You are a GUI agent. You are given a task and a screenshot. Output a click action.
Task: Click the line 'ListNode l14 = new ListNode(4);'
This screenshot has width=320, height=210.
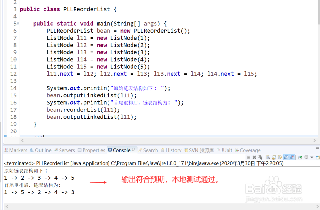[x=98, y=59]
